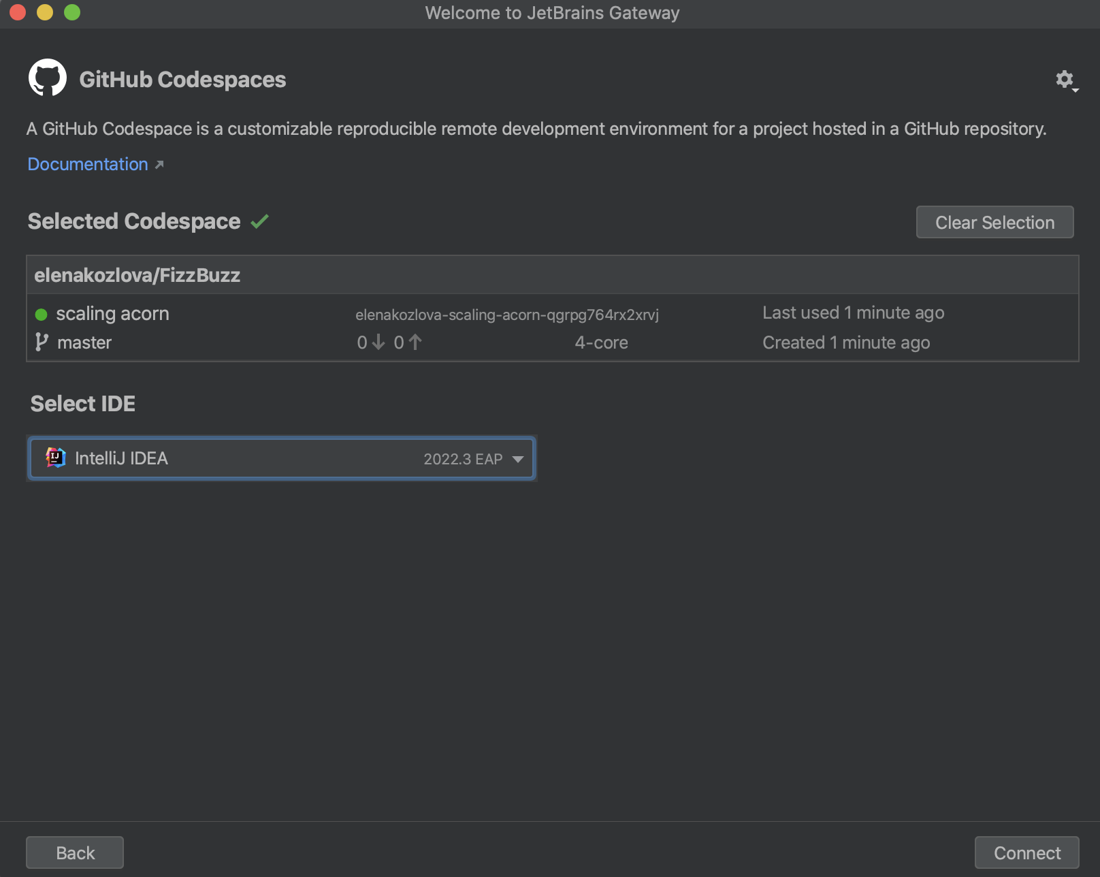This screenshot has height=877, width=1100.
Task: Click the IntelliJ IDEA logo icon
Action: click(56, 458)
